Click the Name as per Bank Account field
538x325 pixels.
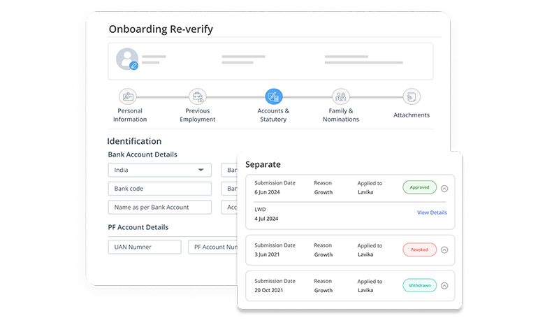click(159, 208)
